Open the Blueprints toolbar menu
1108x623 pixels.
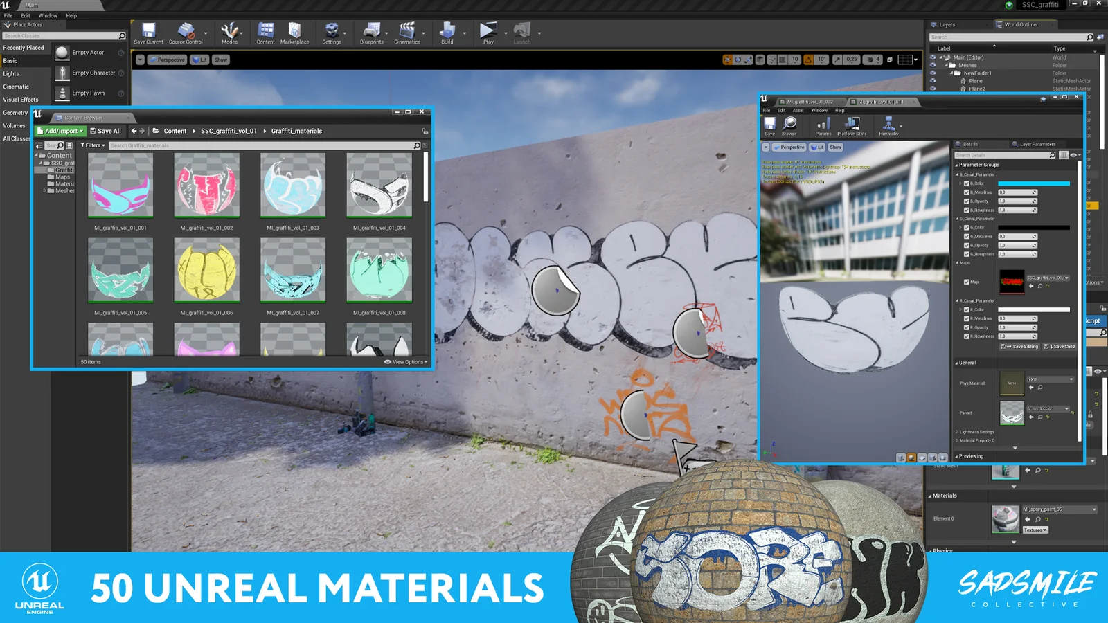tap(371, 32)
